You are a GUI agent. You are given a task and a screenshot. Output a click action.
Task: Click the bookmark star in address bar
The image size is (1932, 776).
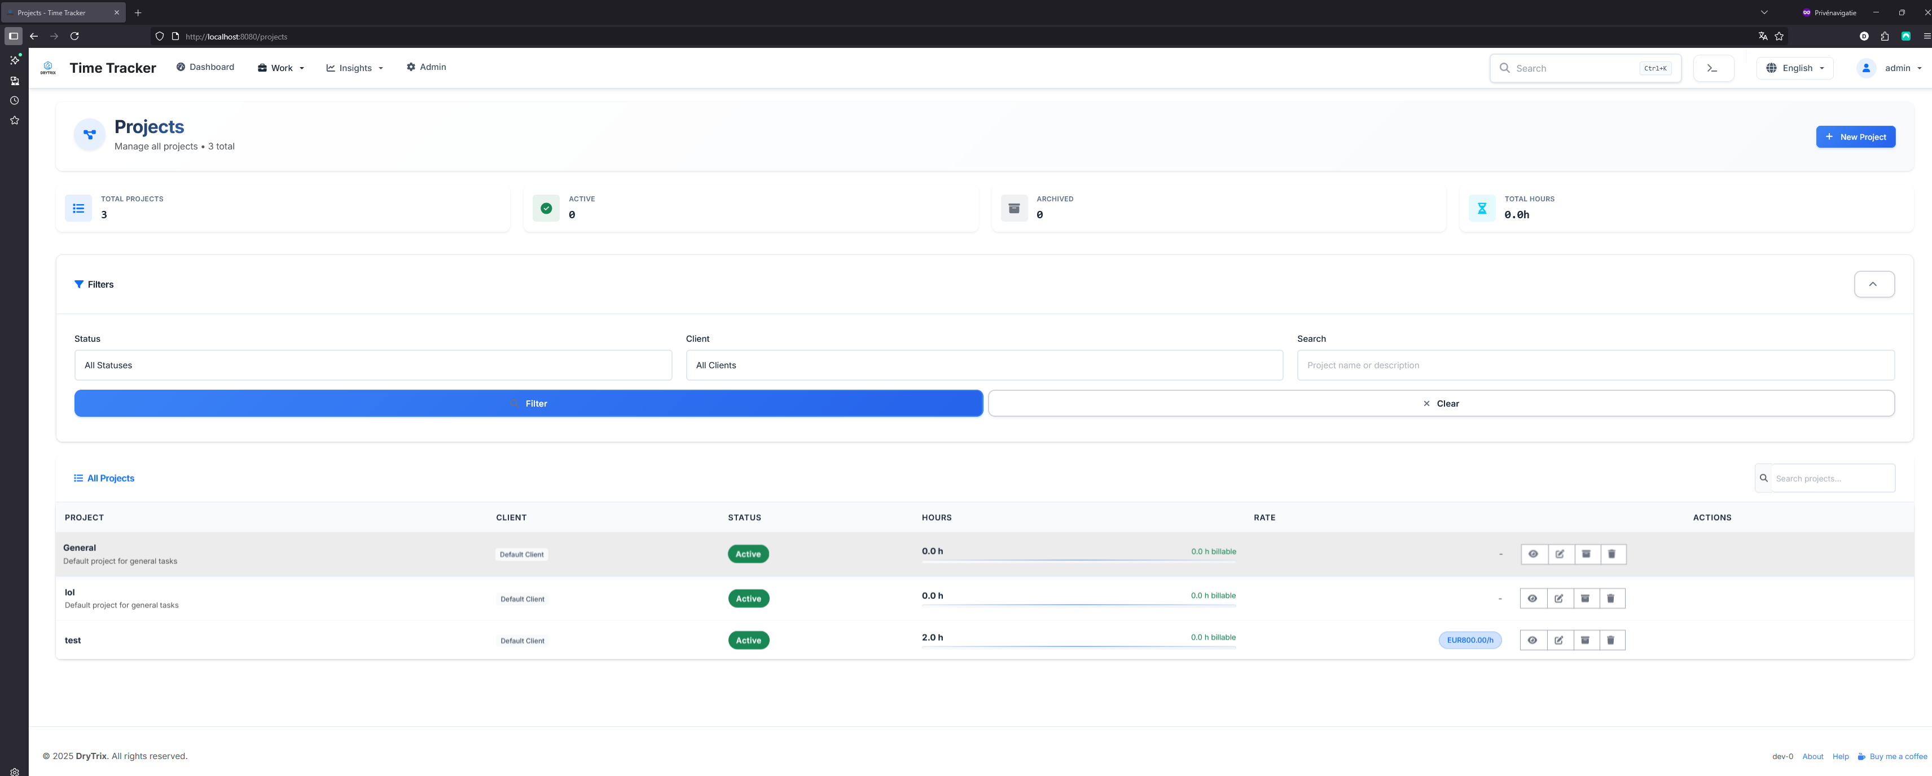pyautogui.click(x=1779, y=36)
